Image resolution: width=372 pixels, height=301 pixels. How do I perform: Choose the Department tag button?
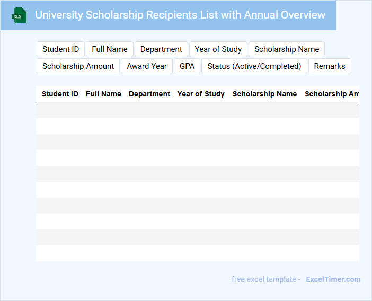coord(161,49)
